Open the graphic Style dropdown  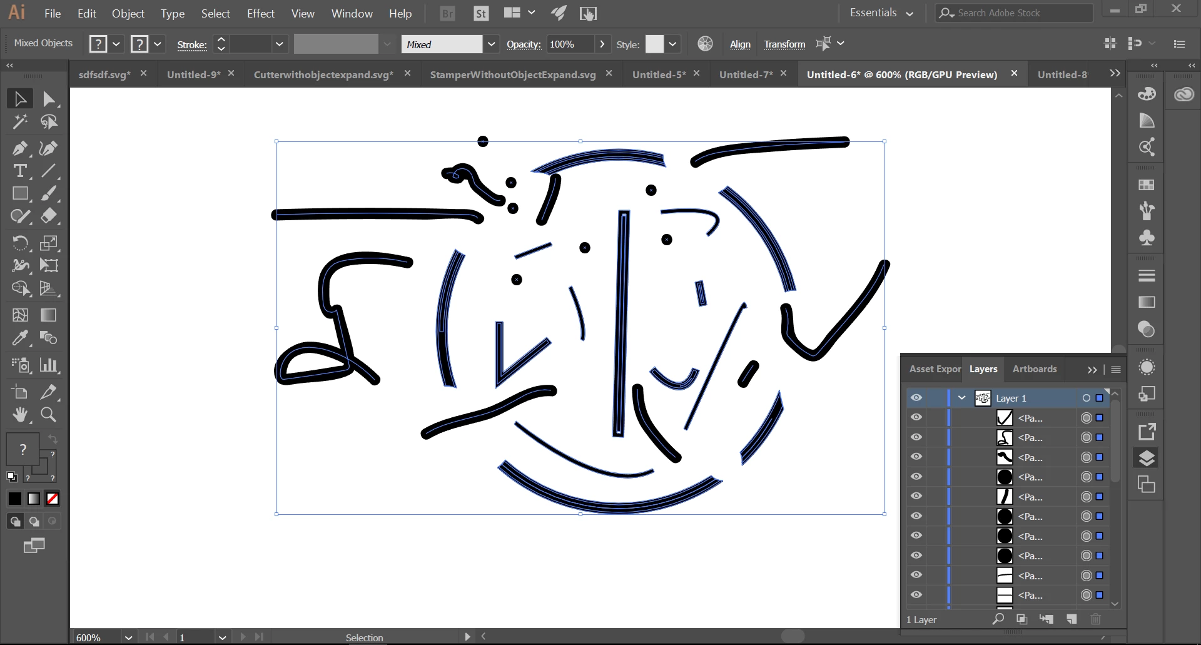point(672,44)
